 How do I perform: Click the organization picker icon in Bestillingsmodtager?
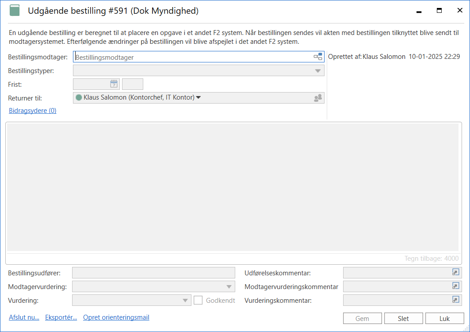317,57
